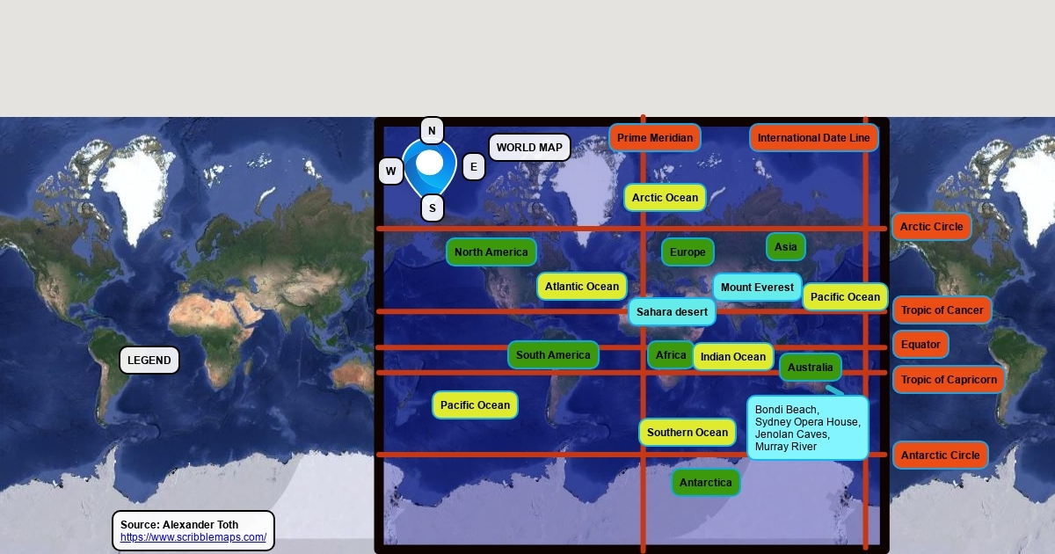Screen dimensions: 1055x554
Task: Select the Prime Meridian label
Action: [x=655, y=138]
